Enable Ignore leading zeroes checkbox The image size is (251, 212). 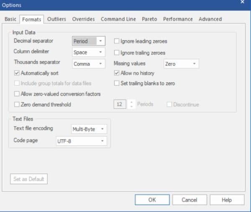point(117,41)
